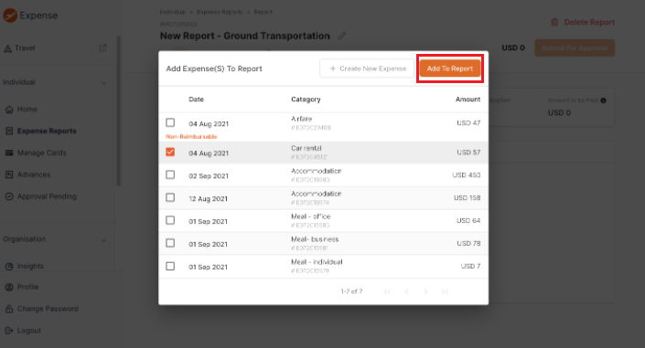The height and width of the screenshot is (348, 645).
Task: Click the info icon beside Amount to be Paid
Action: pos(603,100)
